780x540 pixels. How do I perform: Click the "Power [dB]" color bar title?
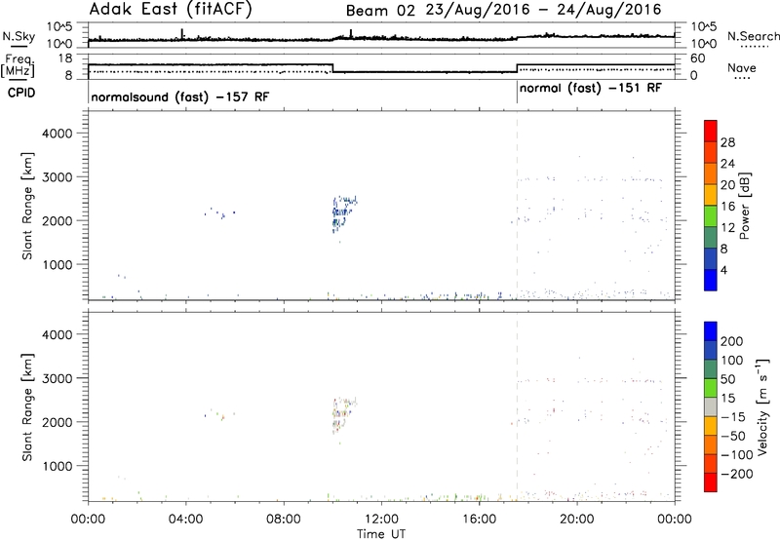745,206
